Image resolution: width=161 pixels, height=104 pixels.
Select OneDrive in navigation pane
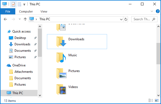[19, 65]
